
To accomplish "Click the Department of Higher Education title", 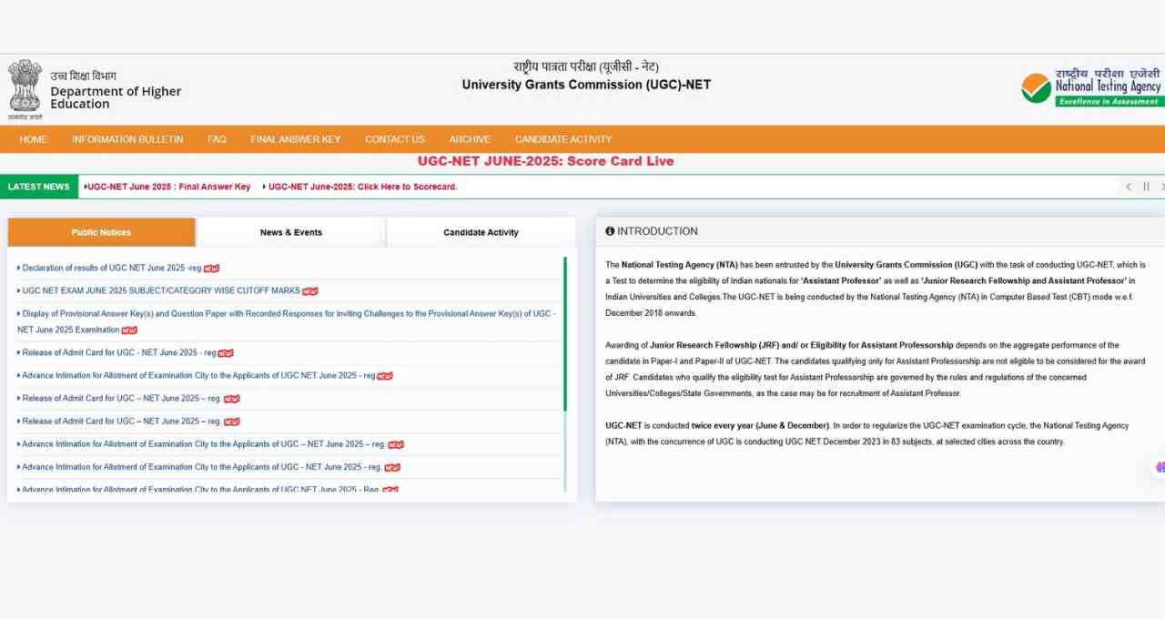I will tap(116, 97).
